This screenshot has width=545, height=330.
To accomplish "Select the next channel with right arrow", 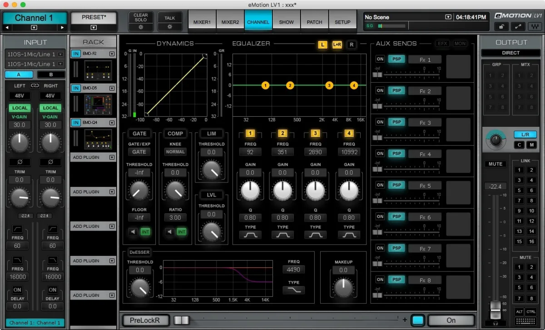I will (x=63, y=28).
